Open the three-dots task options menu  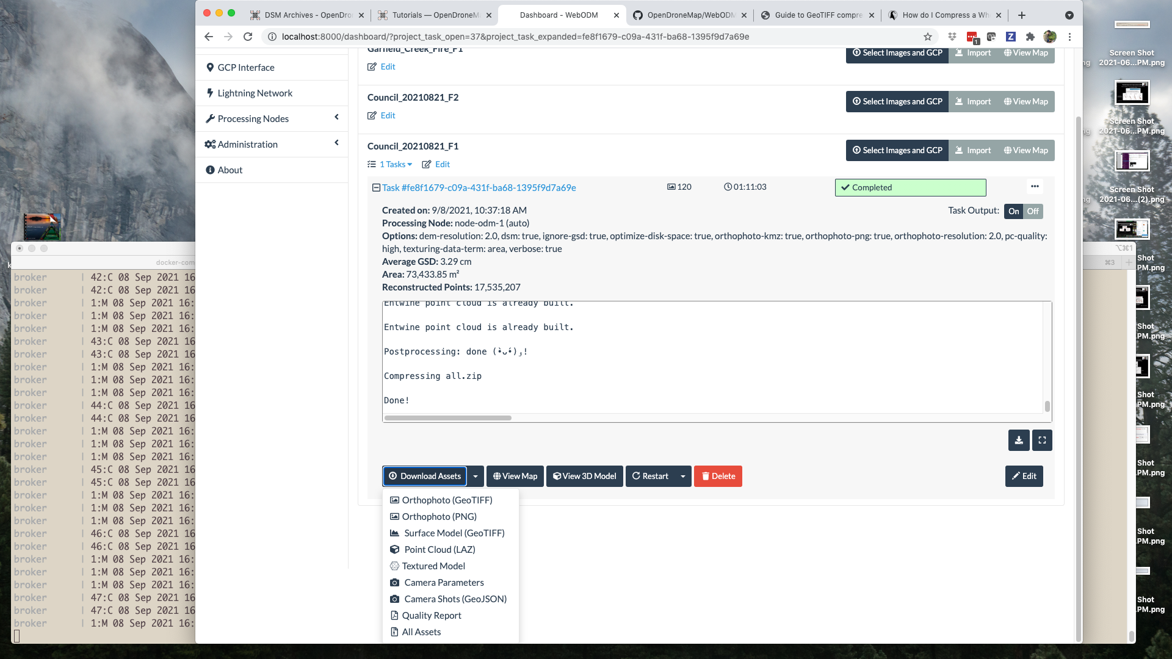1035,187
